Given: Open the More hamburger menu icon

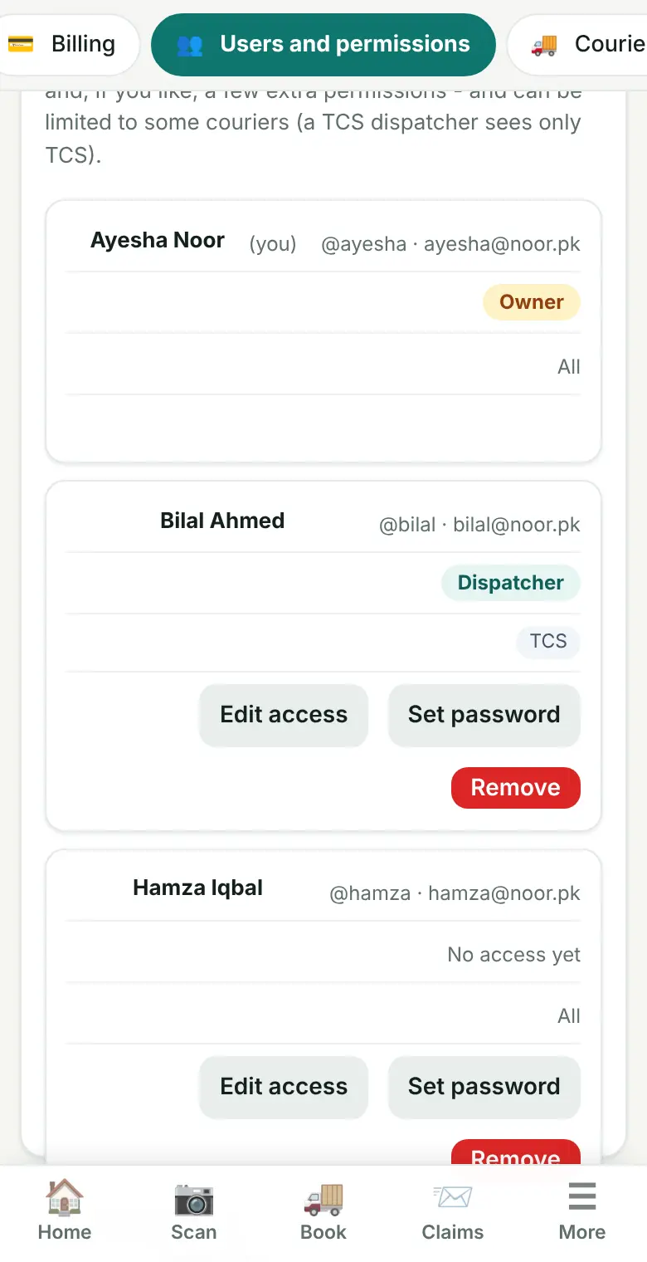Looking at the screenshot, I should coord(582,1198).
